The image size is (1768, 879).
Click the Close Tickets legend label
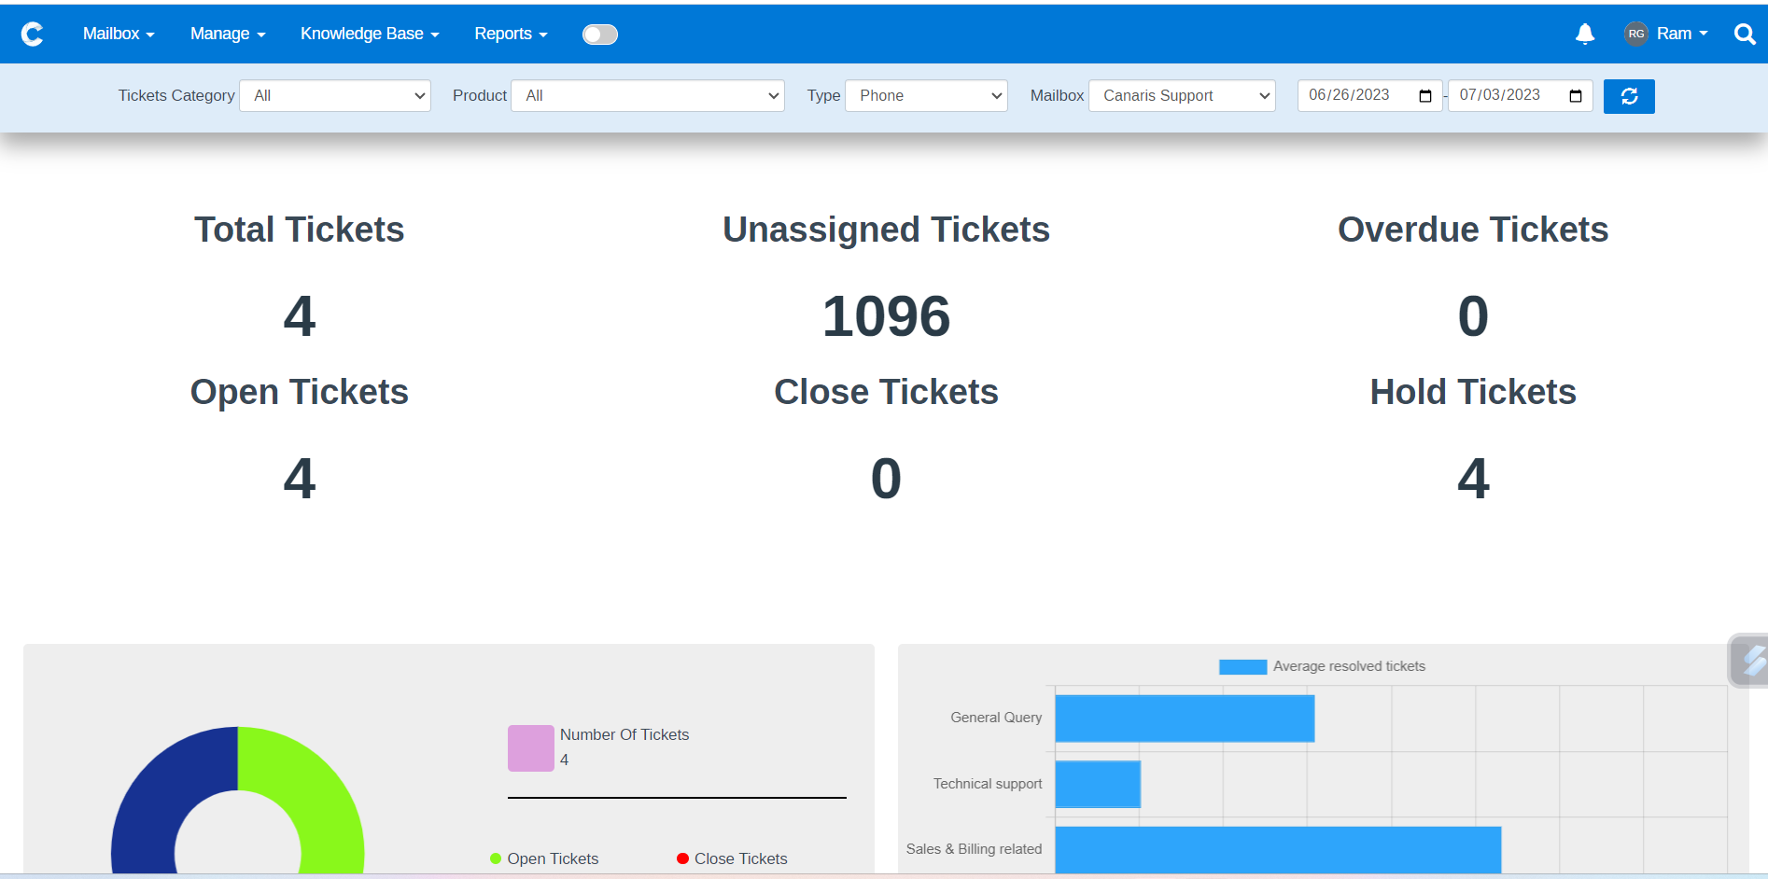tap(741, 858)
